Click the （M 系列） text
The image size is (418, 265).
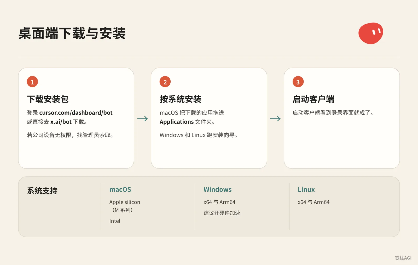click(x=122, y=210)
